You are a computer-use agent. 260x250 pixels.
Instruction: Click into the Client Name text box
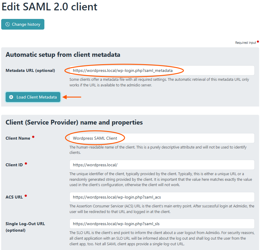162,138
